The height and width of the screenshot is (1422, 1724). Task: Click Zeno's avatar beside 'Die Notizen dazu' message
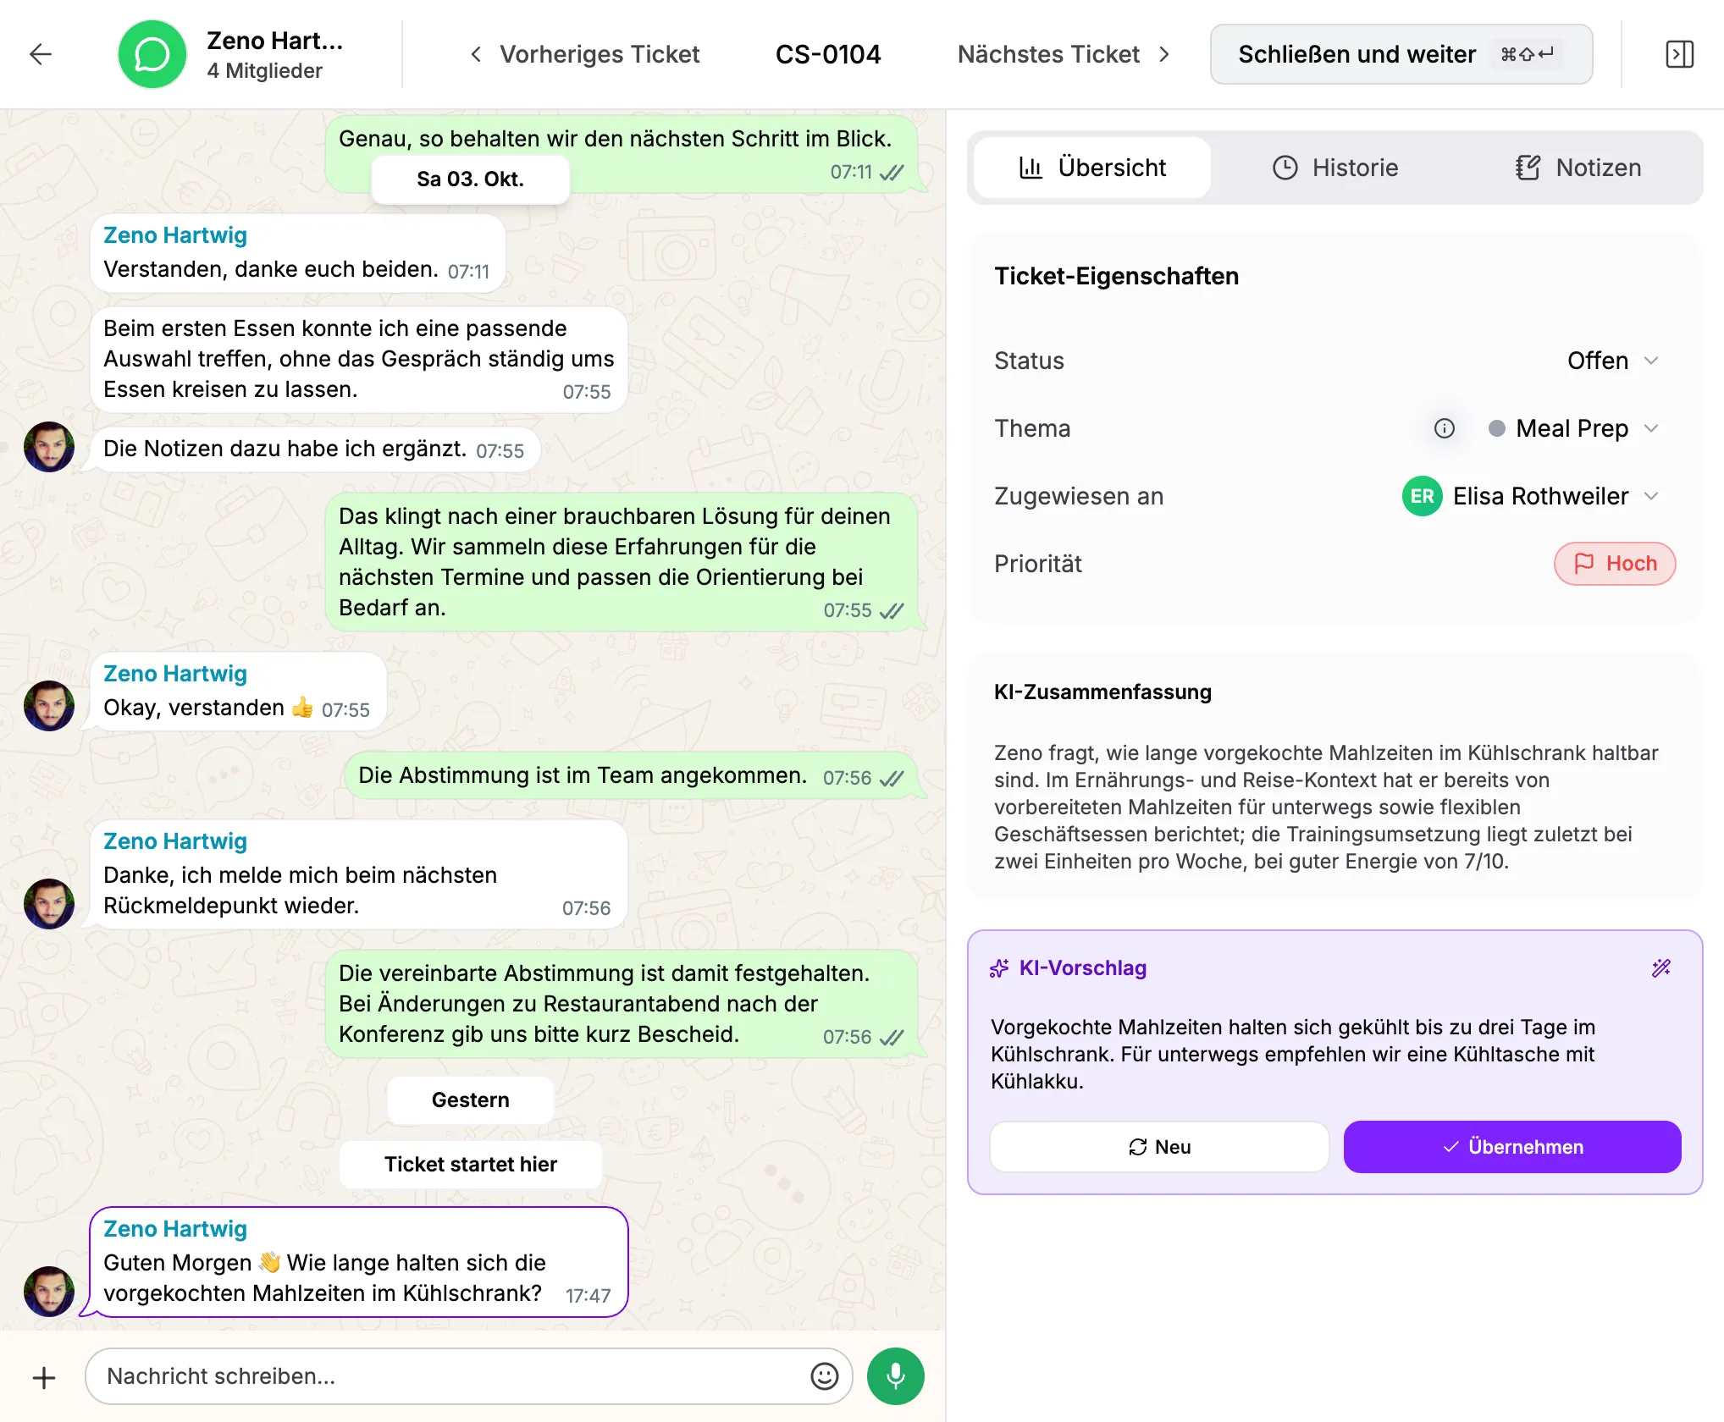[x=49, y=447]
